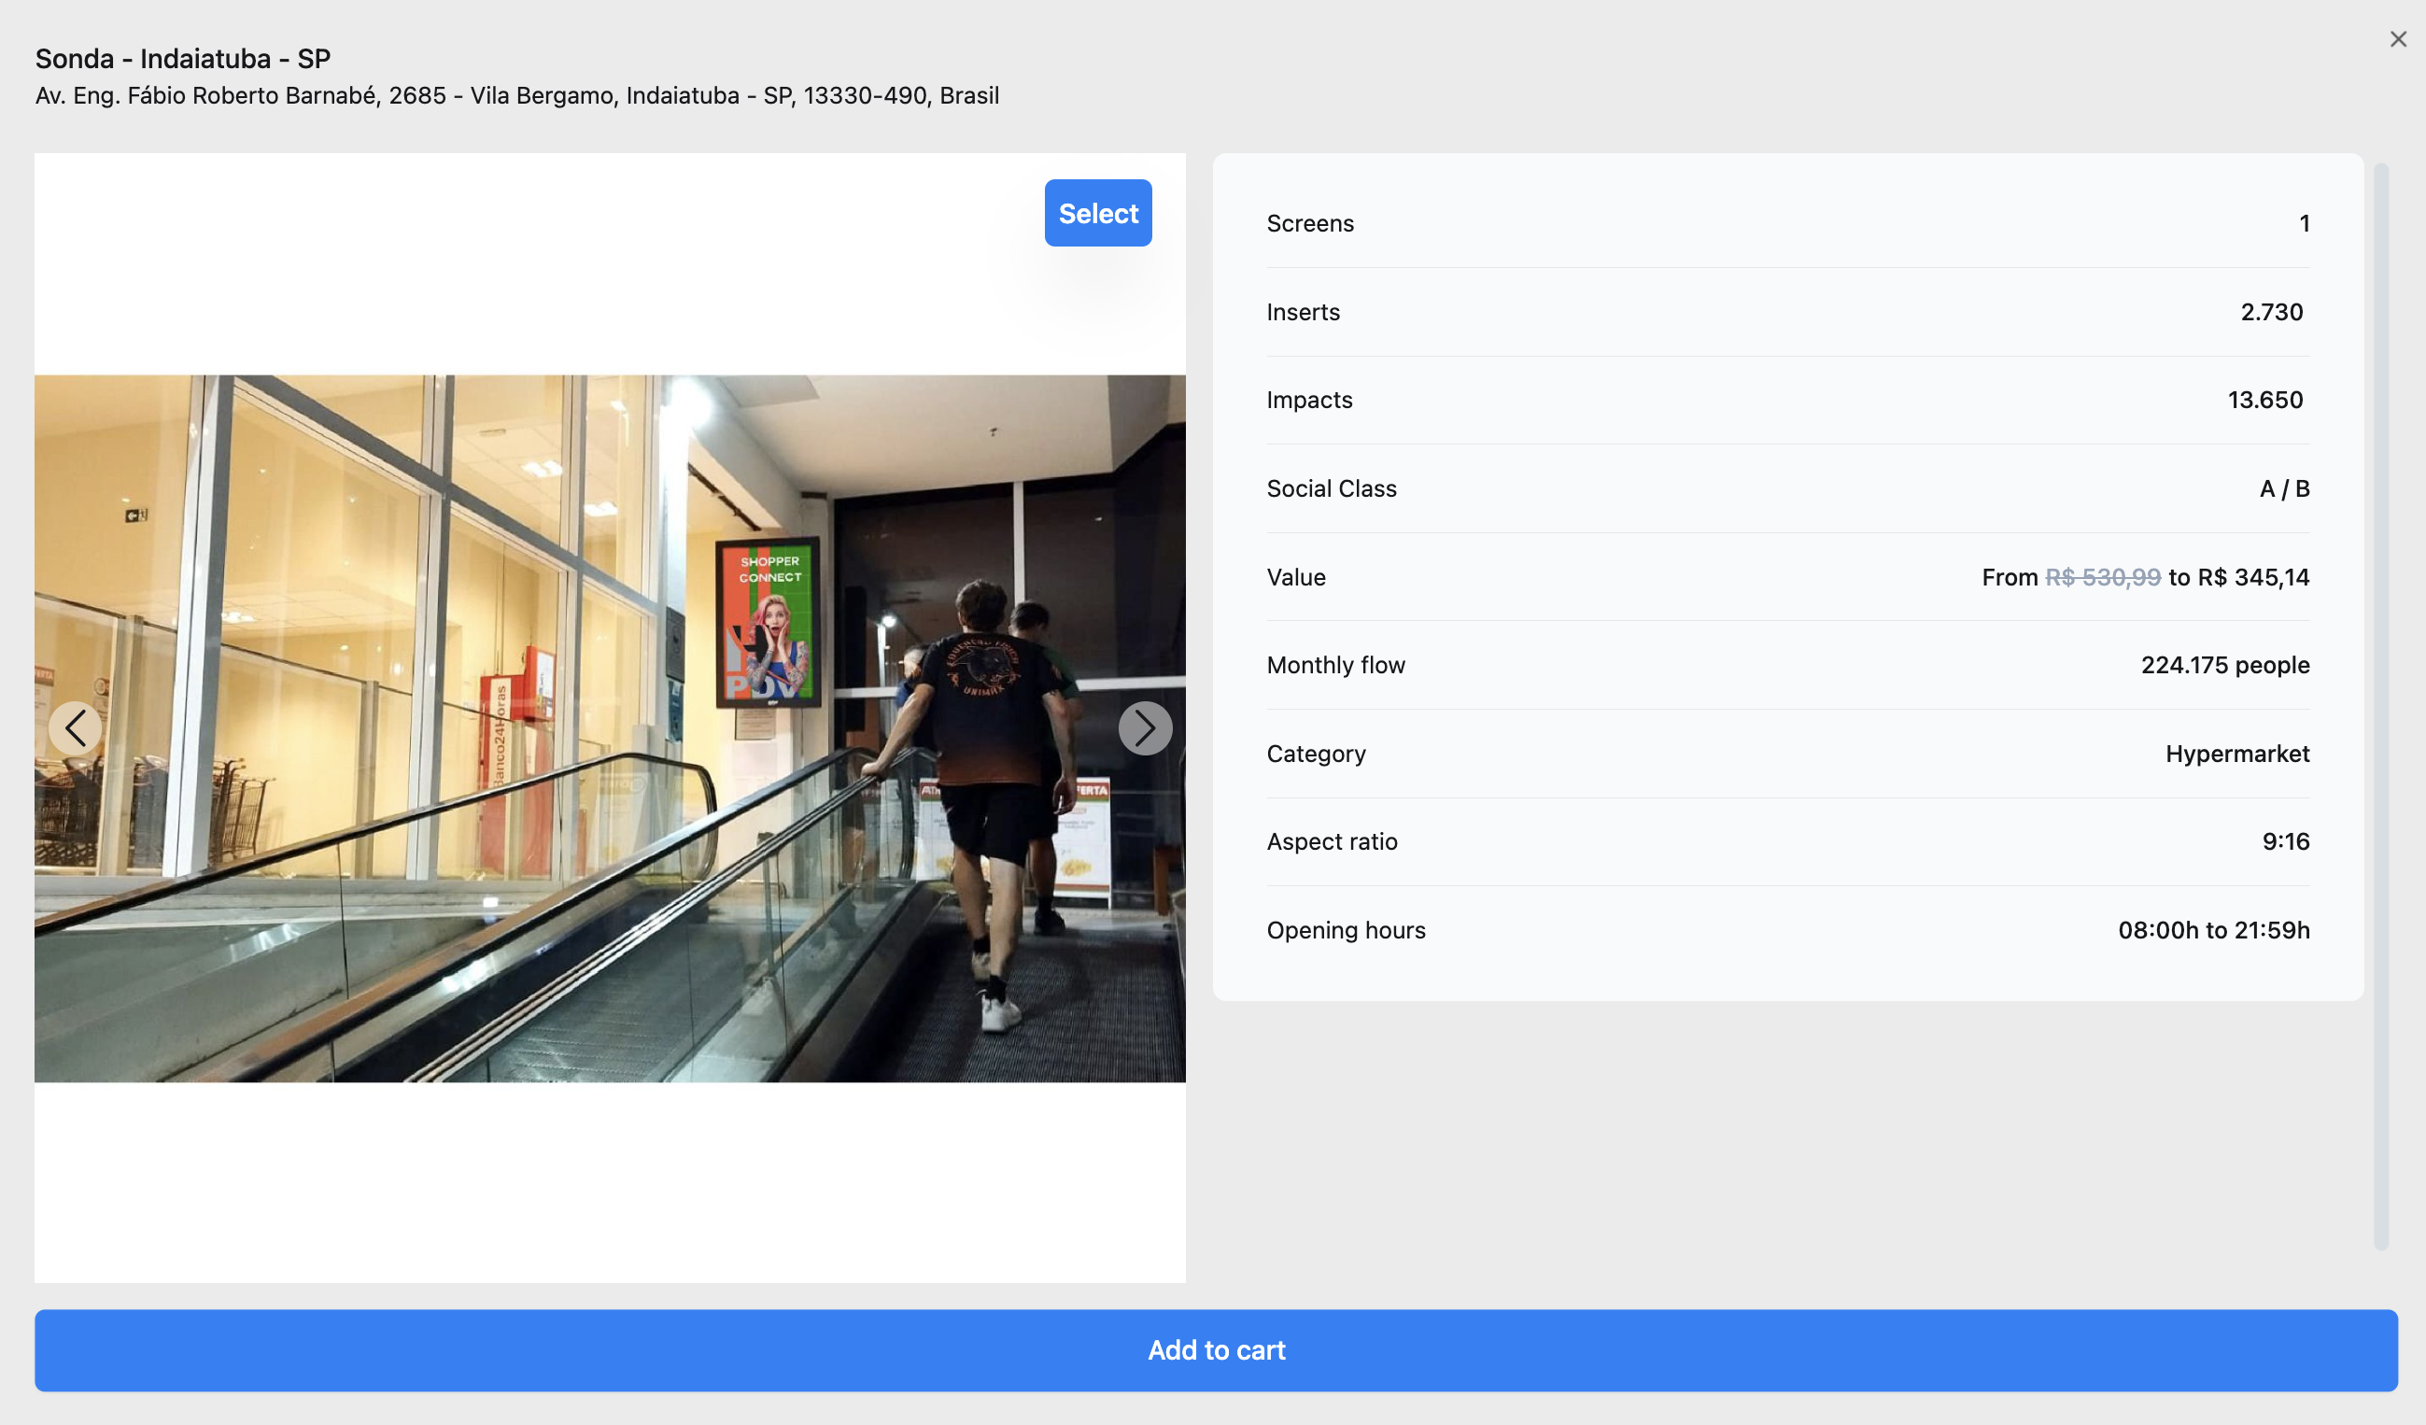
Task: Click the Hypermarket category value
Action: [x=2236, y=754]
